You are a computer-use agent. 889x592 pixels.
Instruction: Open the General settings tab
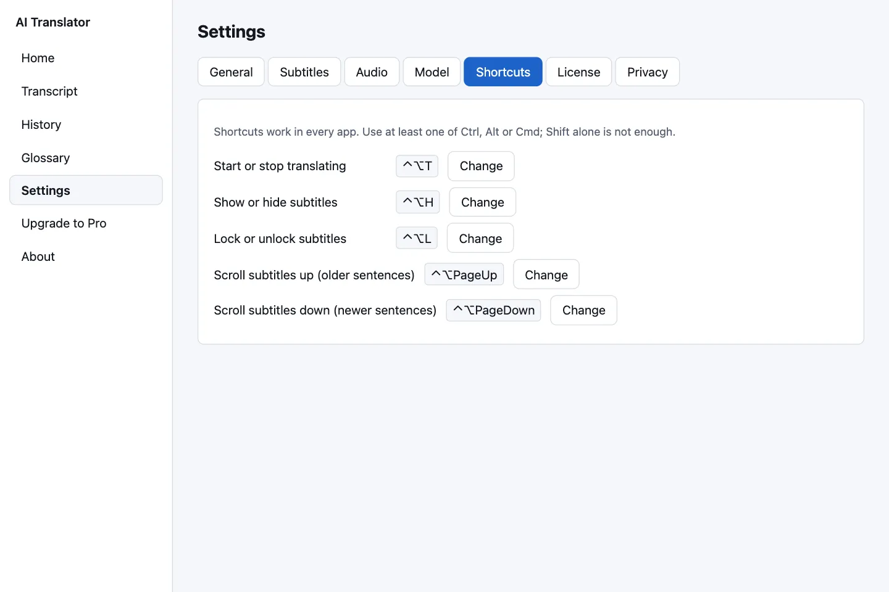[231, 72]
